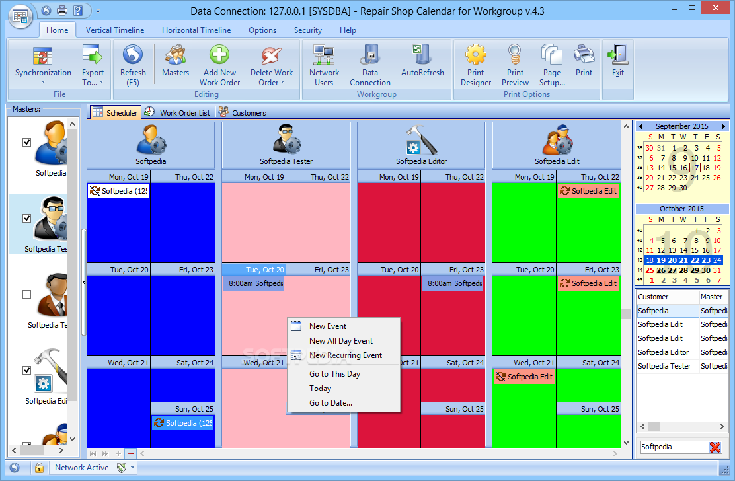Click the plus add-column navigator button
735x481 pixels.
coord(118,453)
